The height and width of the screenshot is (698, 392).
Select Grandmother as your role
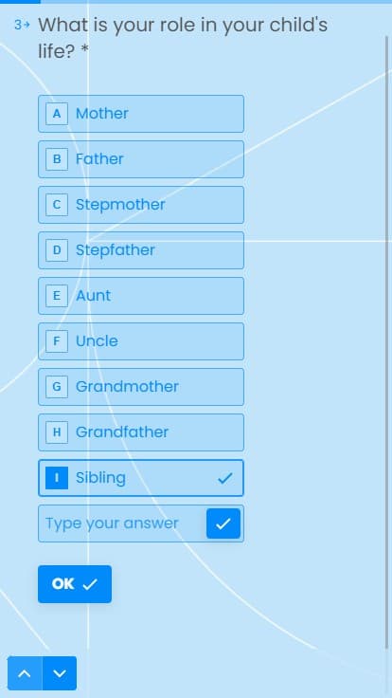coord(141,387)
